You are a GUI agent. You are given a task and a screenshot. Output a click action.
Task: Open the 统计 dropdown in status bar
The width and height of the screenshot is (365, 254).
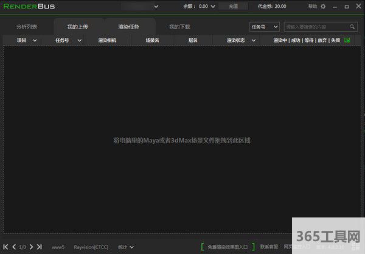point(126,247)
